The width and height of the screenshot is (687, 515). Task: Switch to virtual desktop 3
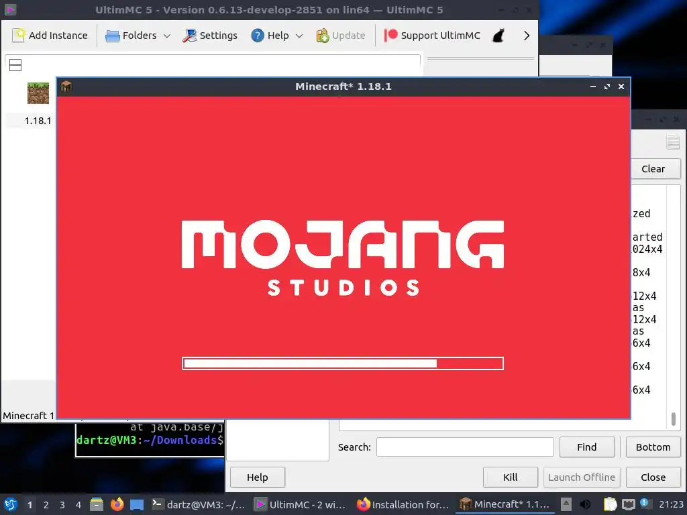coord(62,505)
